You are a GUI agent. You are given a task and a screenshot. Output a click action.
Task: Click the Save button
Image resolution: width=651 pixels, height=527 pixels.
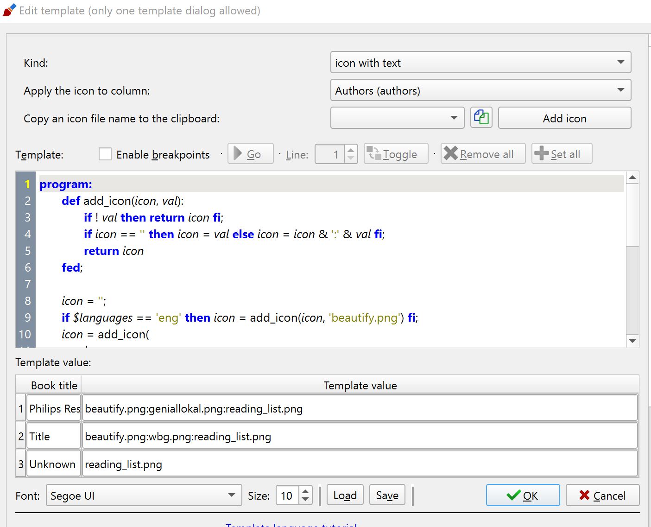click(387, 495)
